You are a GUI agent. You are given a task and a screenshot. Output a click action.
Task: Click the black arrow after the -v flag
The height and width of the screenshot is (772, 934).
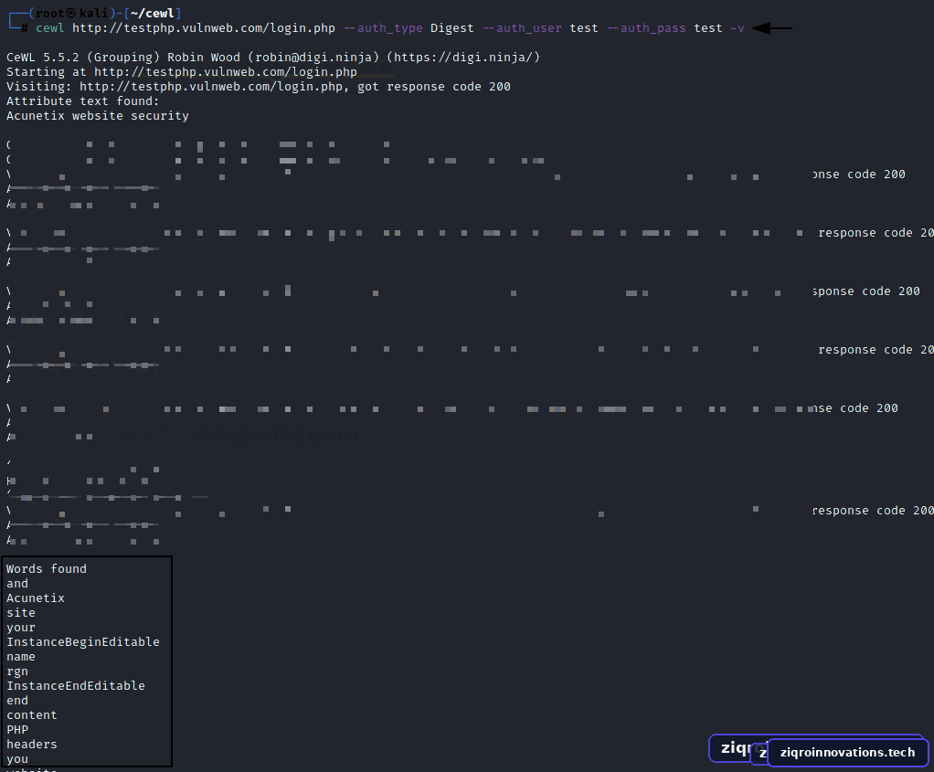point(772,28)
